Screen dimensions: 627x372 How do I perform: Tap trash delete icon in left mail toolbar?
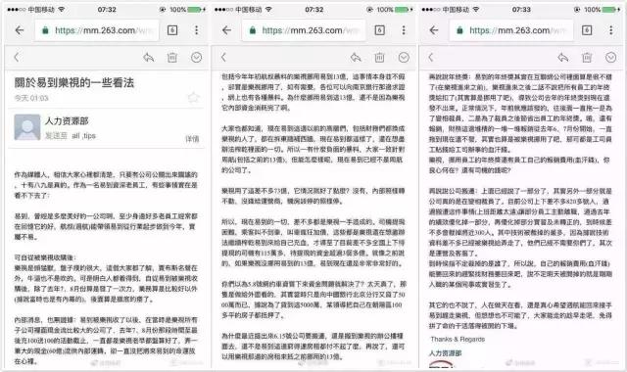172,58
